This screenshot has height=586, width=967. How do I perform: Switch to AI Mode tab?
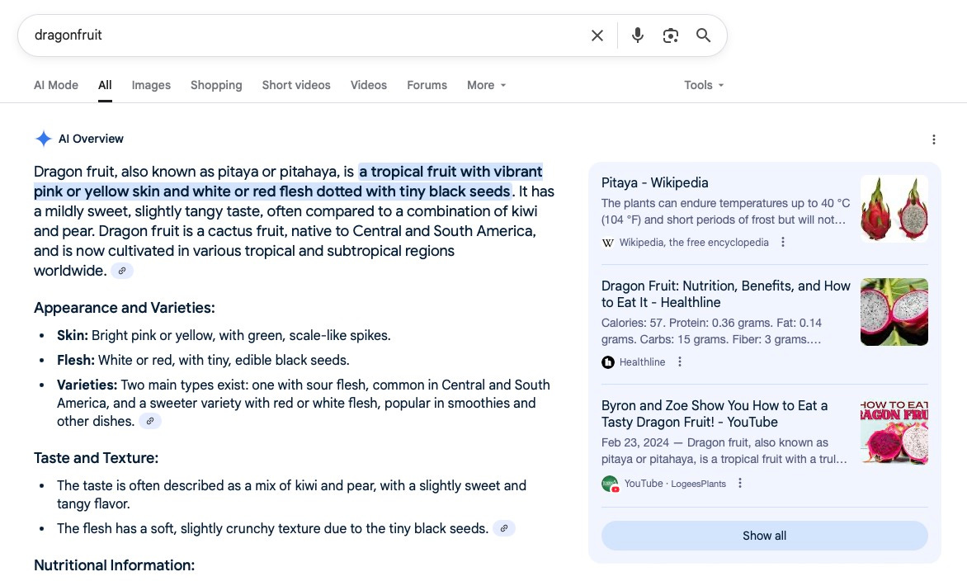point(55,85)
